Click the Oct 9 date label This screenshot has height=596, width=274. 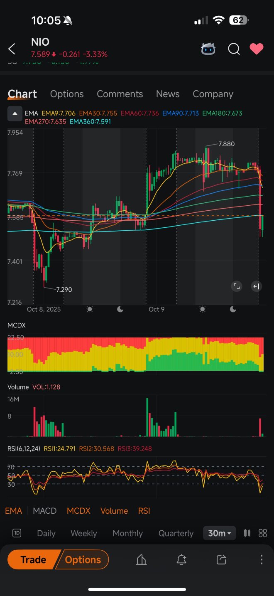click(157, 309)
